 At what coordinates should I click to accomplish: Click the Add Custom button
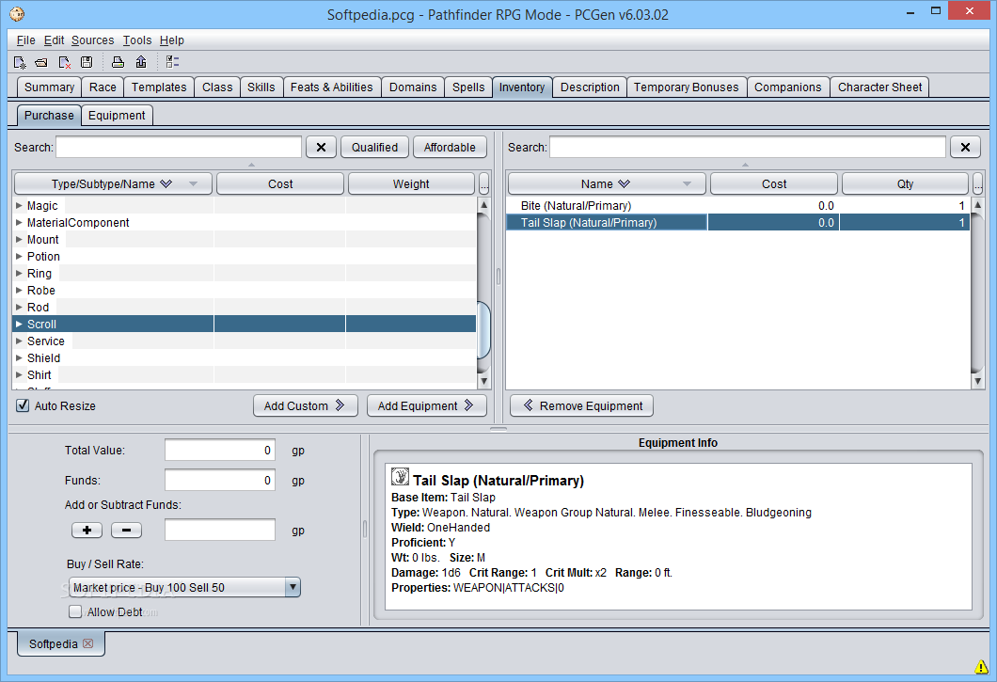pos(305,405)
